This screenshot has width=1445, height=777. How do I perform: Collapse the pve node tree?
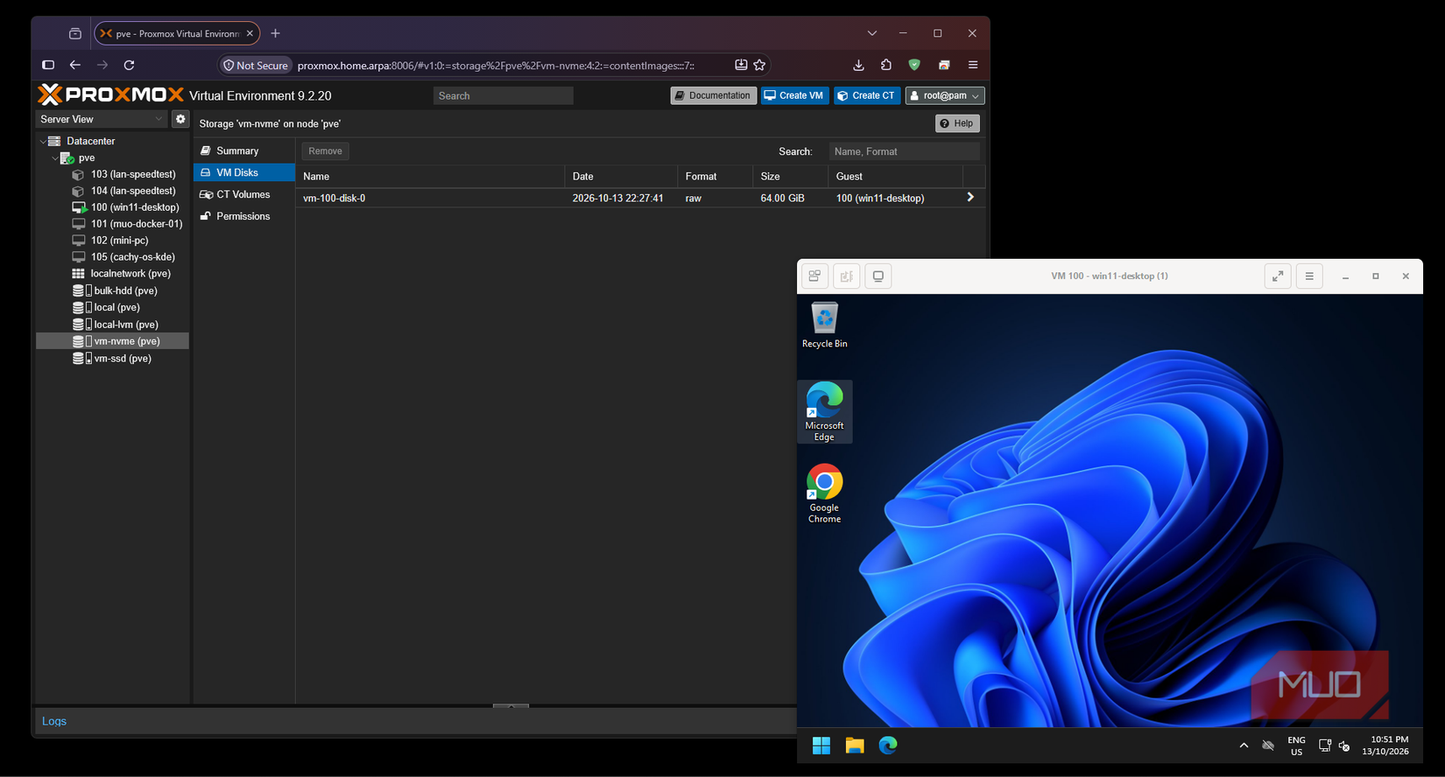coord(55,158)
